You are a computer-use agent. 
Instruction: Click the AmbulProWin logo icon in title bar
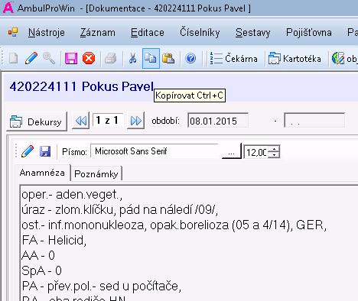point(8,7)
